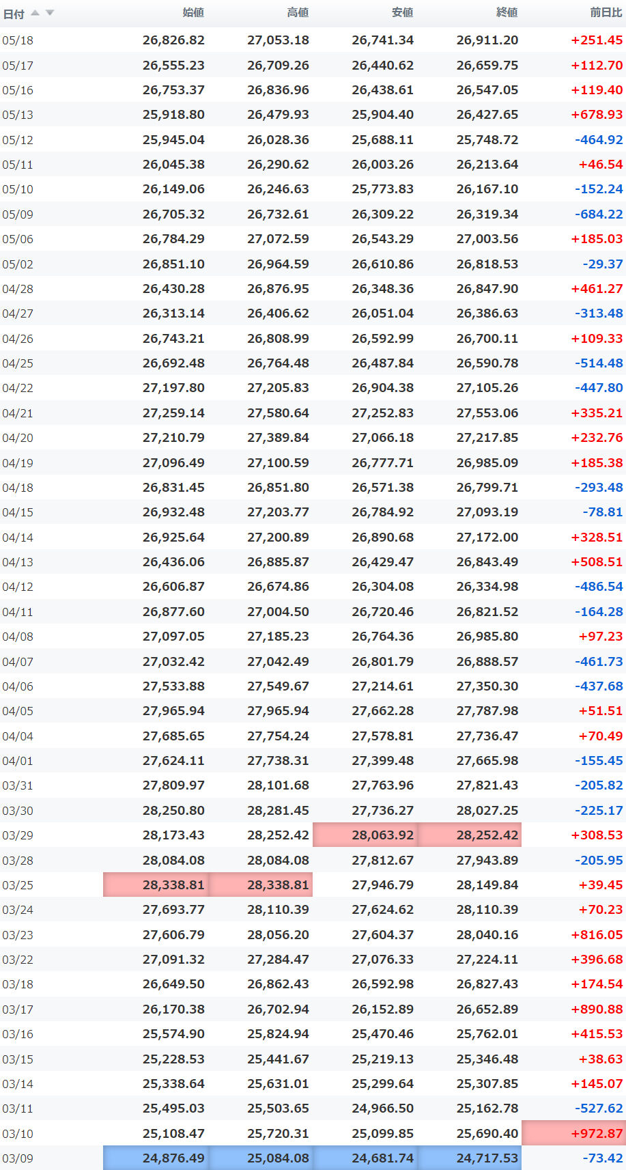Click high value 27,004.50
This screenshot has width=626, height=1170.
[x=278, y=612]
